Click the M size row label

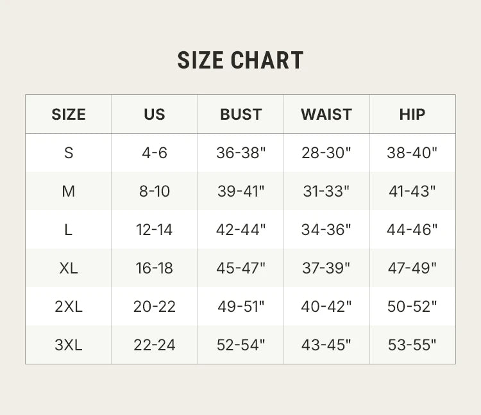(x=69, y=191)
